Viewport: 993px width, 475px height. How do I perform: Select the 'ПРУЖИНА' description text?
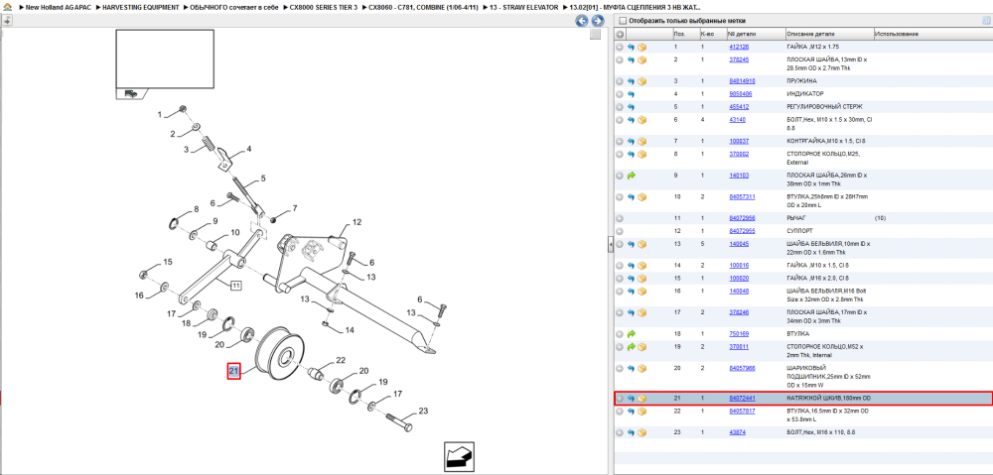[801, 81]
